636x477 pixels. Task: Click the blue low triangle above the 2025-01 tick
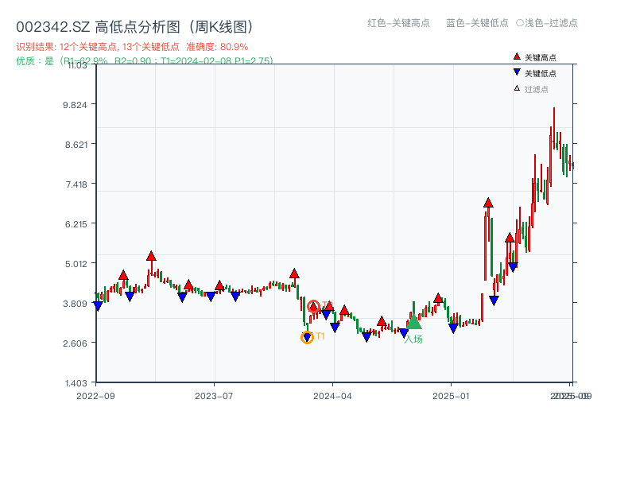pos(453,328)
